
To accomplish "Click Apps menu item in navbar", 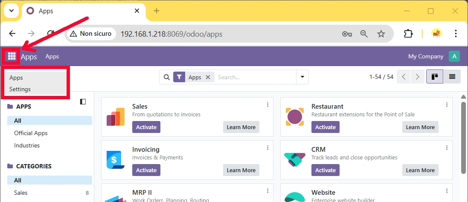I will [x=52, y=56].
